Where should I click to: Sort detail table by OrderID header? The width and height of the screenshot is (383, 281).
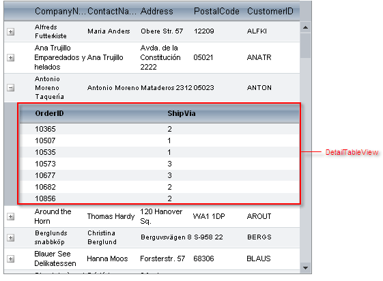(49, 113)
